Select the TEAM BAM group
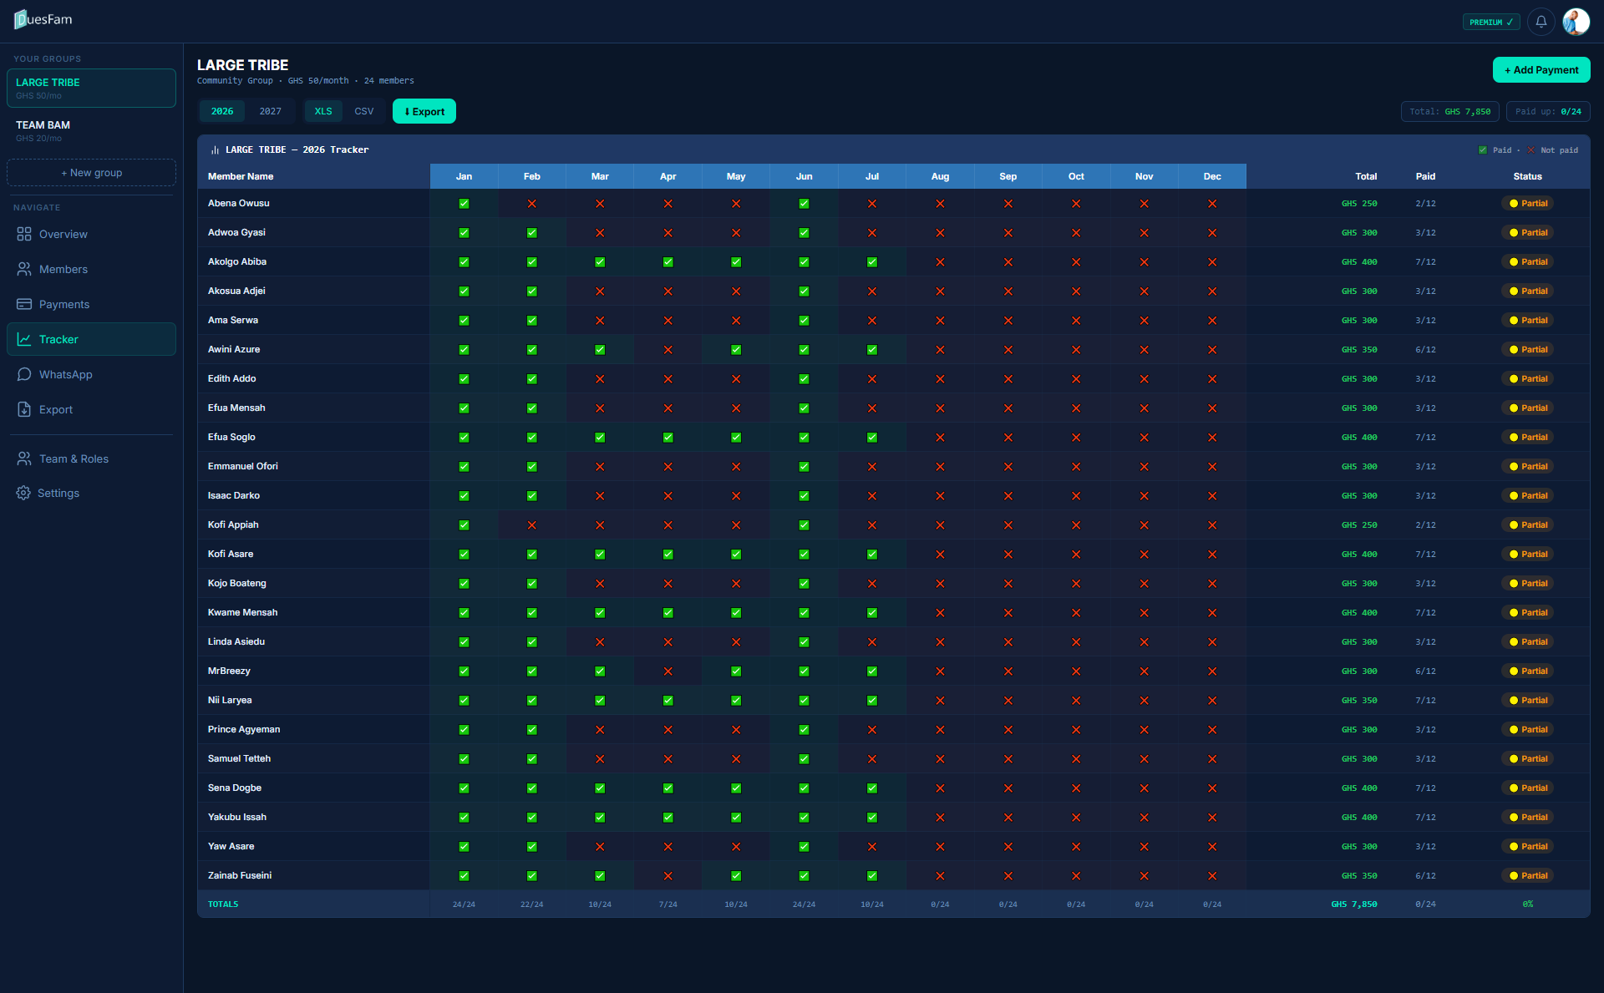1604x993 pixels. tap(92, 130)
